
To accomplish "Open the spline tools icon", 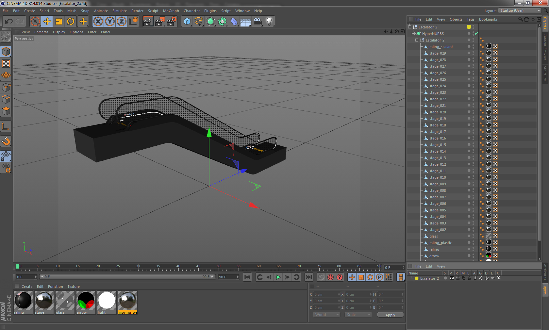I will click(x=199, y=22).
